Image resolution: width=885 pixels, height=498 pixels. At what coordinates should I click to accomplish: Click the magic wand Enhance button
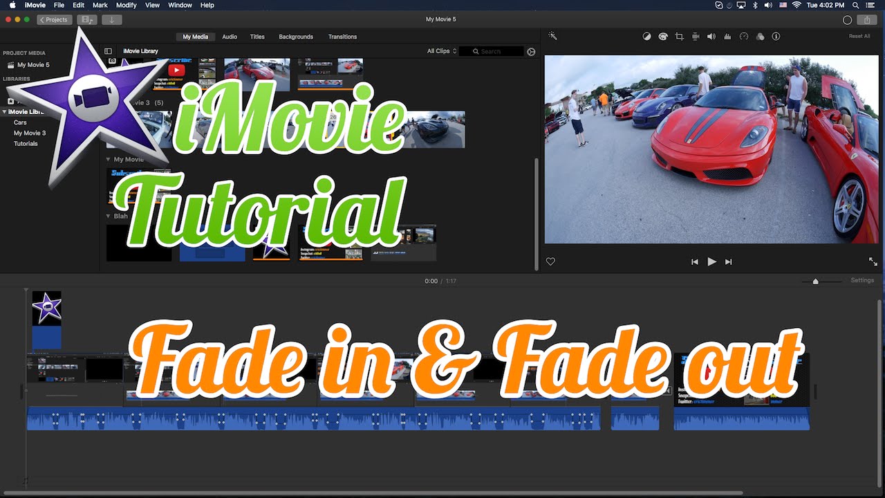[553, 36]
